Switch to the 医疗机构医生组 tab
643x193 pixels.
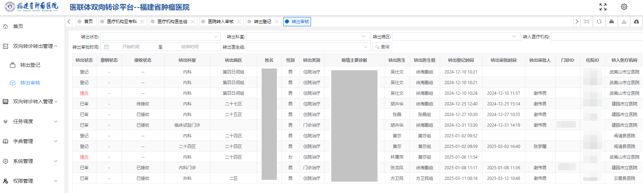tap(172, 22)
